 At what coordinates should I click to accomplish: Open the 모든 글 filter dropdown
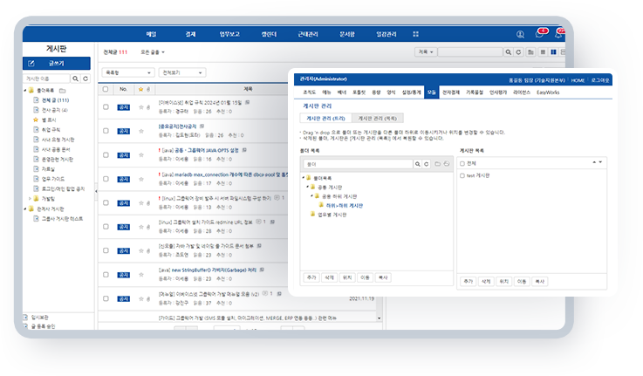point(153,52)
